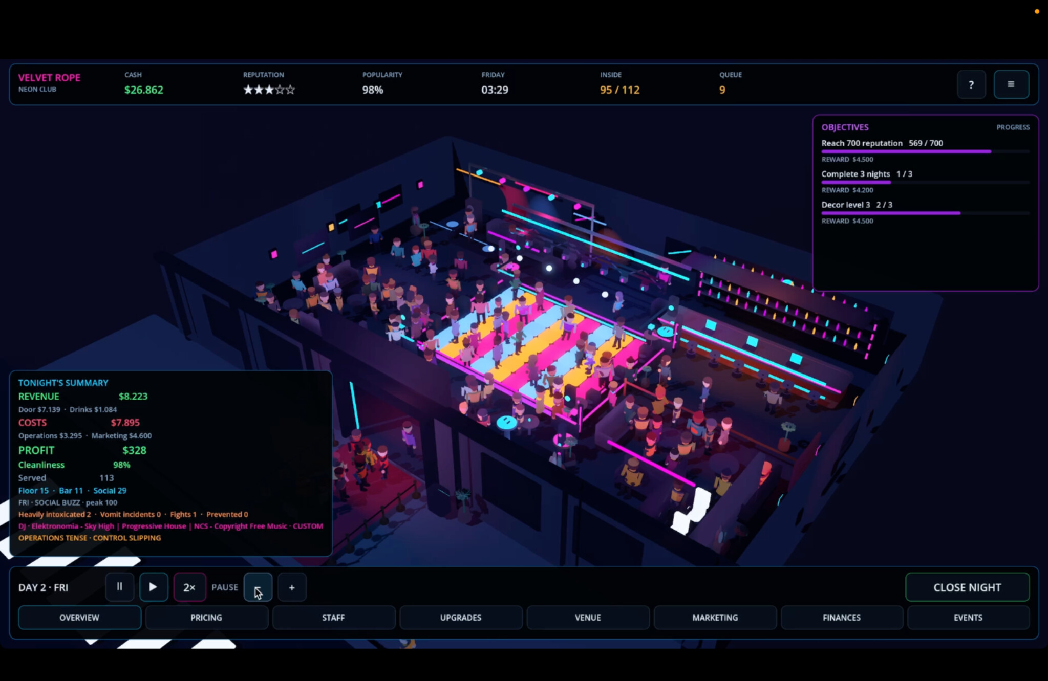The height and width of the screenshot is (681, 1048).
Task: Open the MARKETING tab
Action: point(715,617)
